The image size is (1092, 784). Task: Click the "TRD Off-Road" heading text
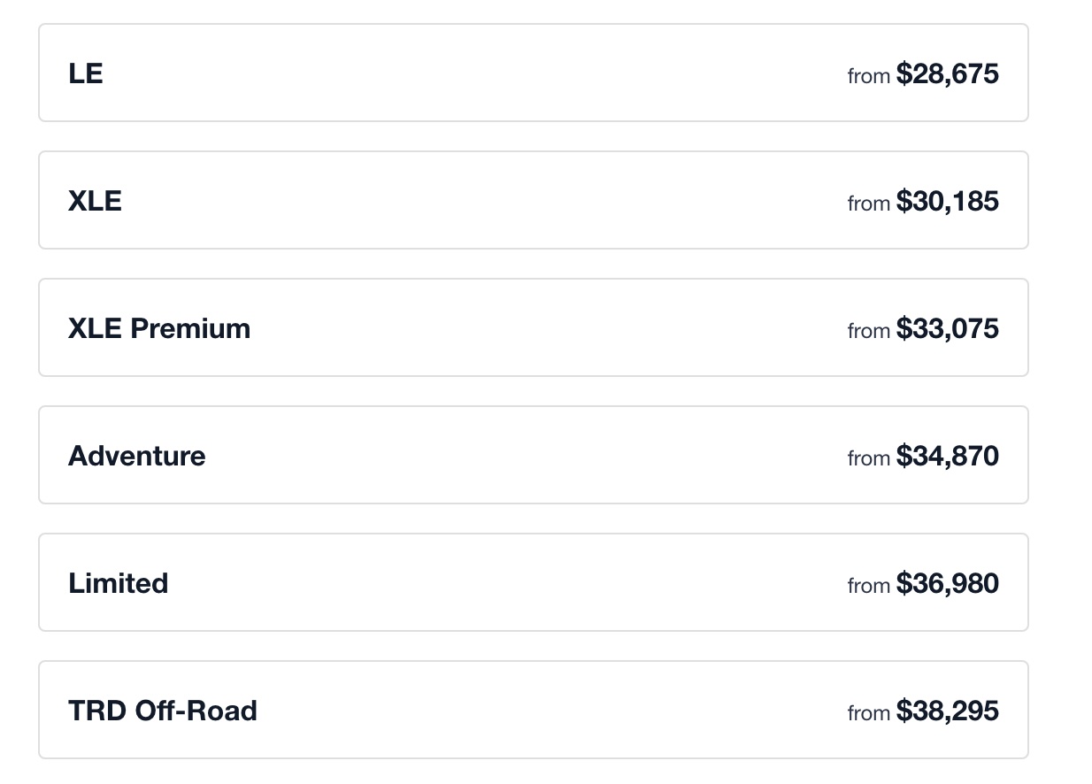click(163, 711)
